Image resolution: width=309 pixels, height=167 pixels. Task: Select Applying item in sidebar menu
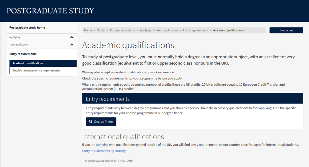pos(15,37)
